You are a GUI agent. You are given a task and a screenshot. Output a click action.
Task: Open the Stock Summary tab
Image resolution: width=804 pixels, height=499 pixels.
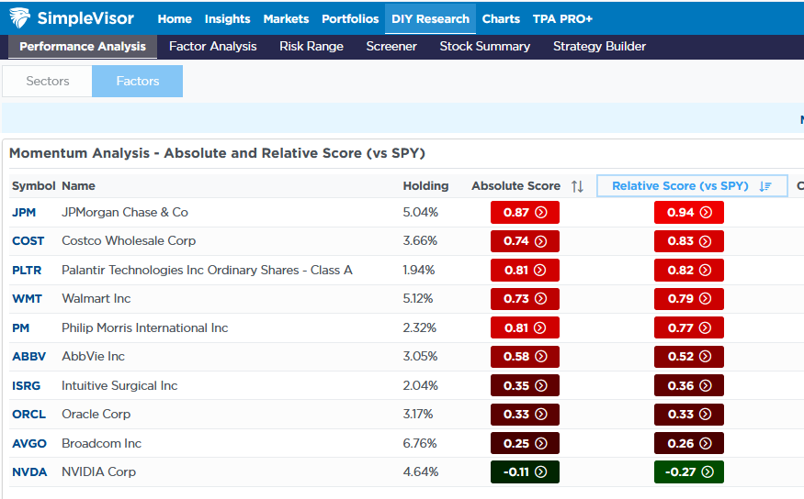[x=484, y=47]
